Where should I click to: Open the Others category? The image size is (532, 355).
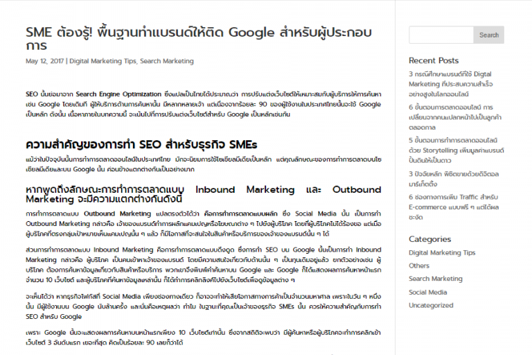coord(418,266)
